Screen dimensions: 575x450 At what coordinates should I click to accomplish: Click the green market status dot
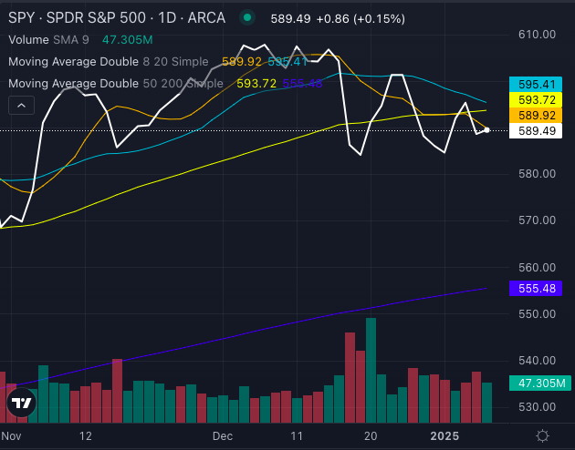coord(247,17)
